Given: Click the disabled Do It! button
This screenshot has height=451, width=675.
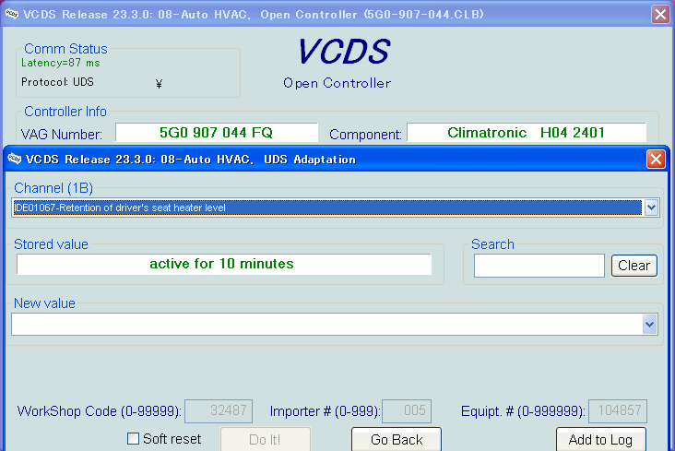Looking at the screenshot, I should click(x=266, y=439).
